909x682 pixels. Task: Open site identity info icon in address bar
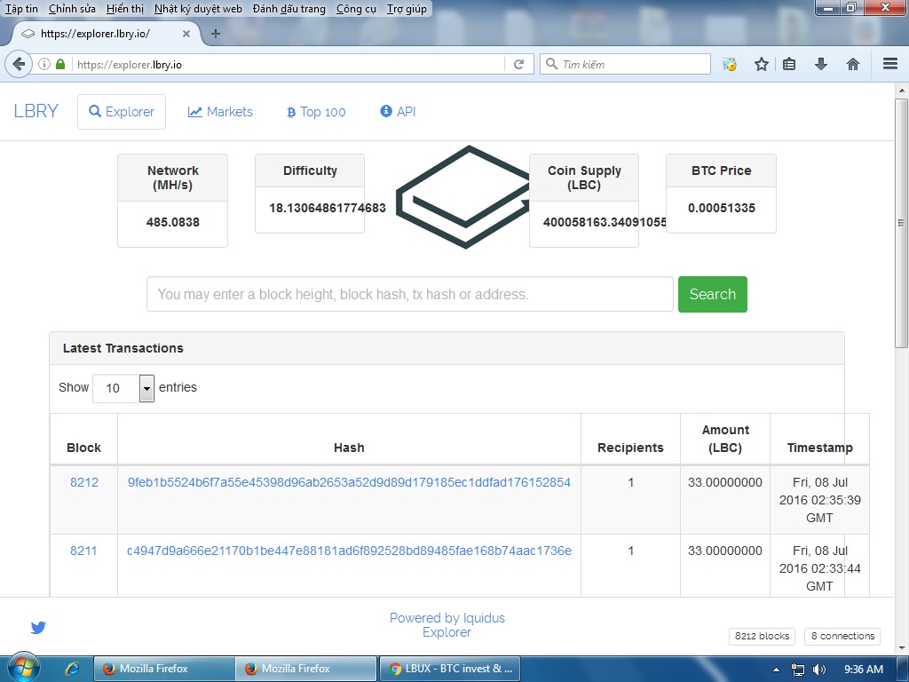click(x=44, y=64)
